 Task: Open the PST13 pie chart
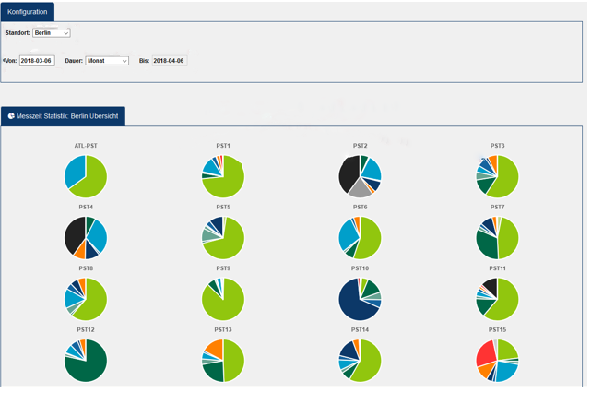pos(223,361)
